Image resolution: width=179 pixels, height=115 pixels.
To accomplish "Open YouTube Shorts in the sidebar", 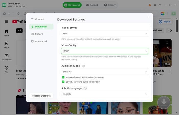I will click(x=7, y=45).
